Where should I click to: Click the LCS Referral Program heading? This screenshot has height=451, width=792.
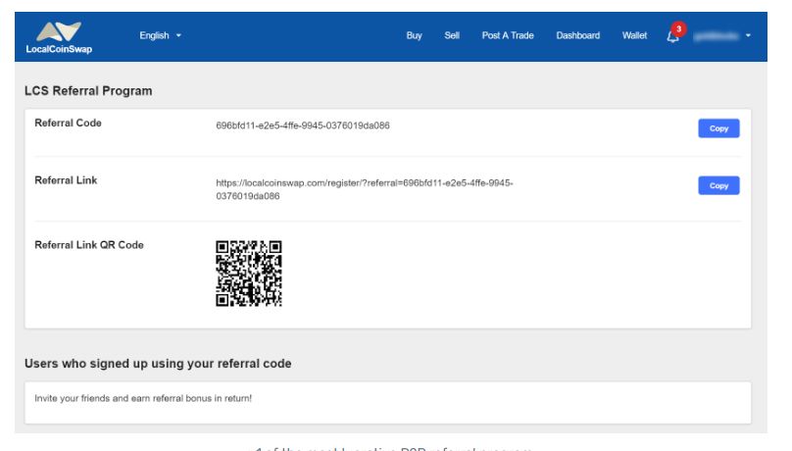[x=88, y=91]
